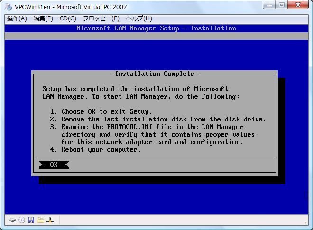Screen dimensions: 313x230
Task: Click the network adapter status icon
Action: 50,220
